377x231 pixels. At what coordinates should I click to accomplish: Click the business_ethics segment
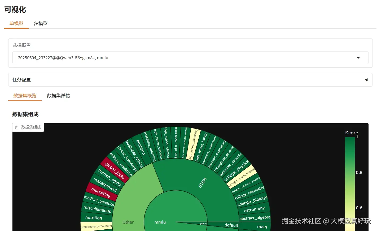click(134, 153)
